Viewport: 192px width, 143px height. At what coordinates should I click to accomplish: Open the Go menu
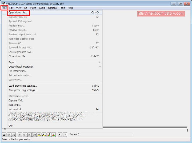click(26, 8)
